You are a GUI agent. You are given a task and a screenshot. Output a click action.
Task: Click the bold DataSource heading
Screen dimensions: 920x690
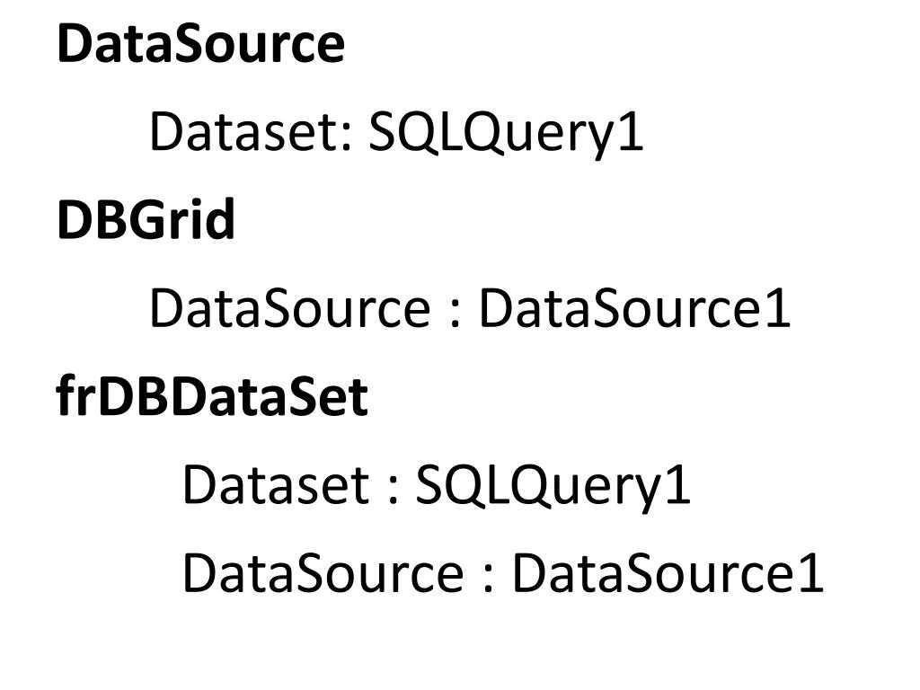point(200,44)
